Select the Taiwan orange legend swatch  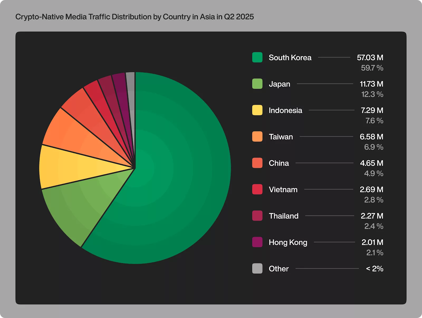[x=257, y=137]
